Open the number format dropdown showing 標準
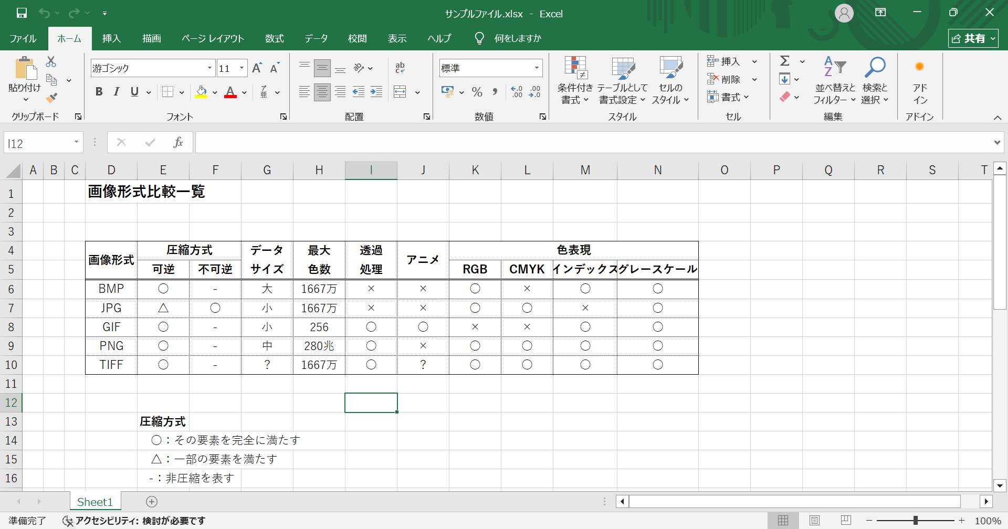The width and height of the screenshot is (1008, 529). tap(536, 68)
